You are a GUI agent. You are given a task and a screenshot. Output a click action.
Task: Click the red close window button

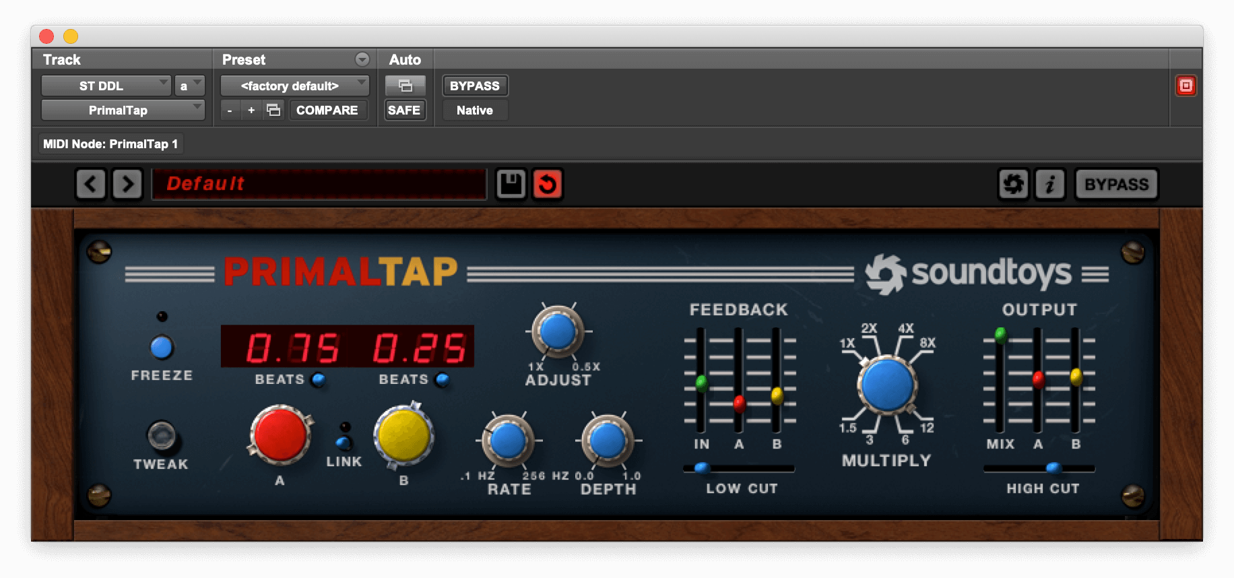pos(46,36)
